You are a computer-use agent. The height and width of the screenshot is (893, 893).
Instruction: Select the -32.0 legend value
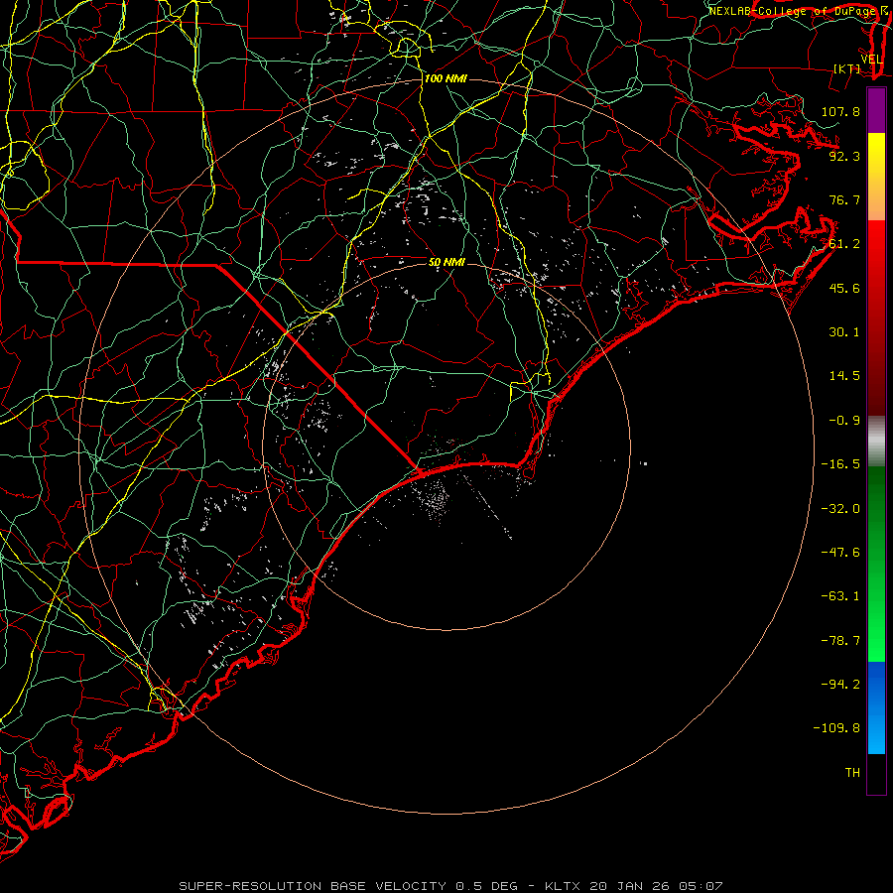(840, 509)
